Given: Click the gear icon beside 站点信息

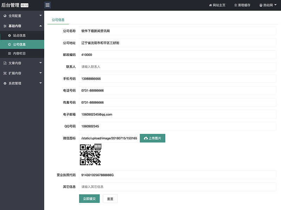Looking at the screenshot, I should click(9, 35).
